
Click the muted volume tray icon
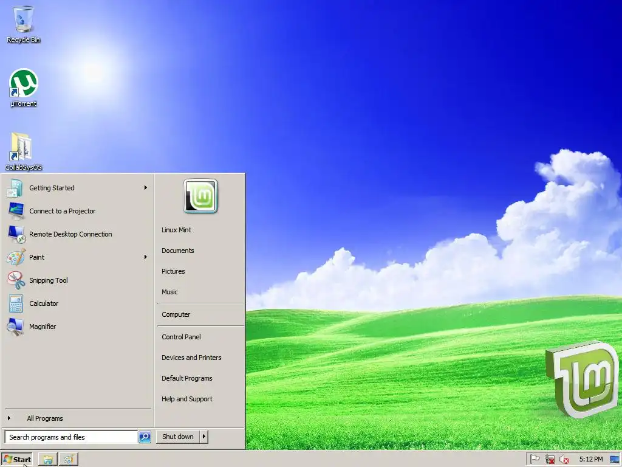pos(564,460)
